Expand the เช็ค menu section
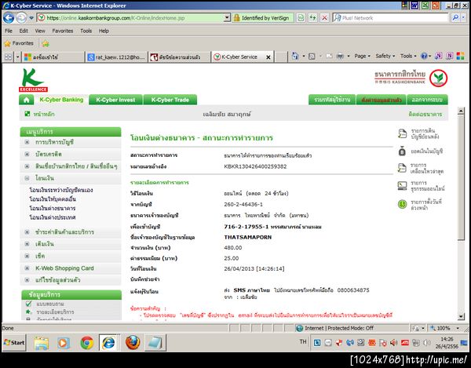 27,256
